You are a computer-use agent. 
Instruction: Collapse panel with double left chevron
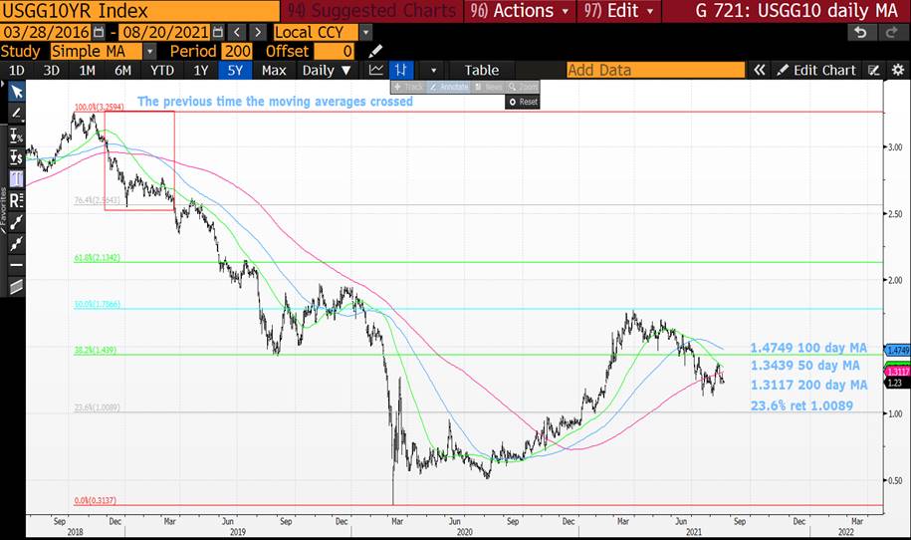tap(759, 70)
